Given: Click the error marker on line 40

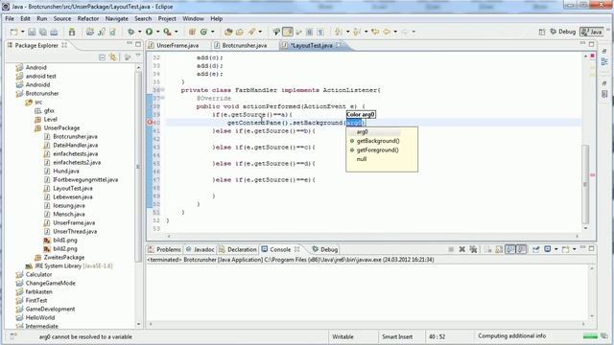Looking at the screenshot, I should (150, 123).
